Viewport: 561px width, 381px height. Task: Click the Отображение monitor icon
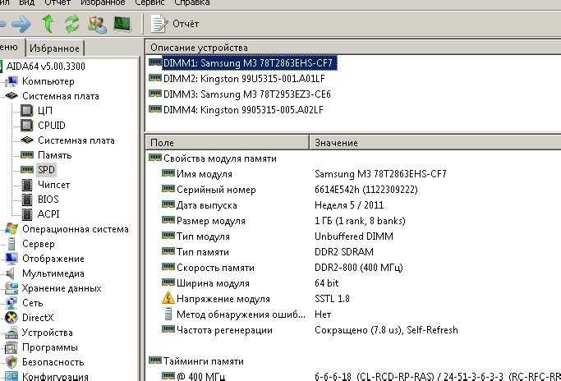(11, 259)
